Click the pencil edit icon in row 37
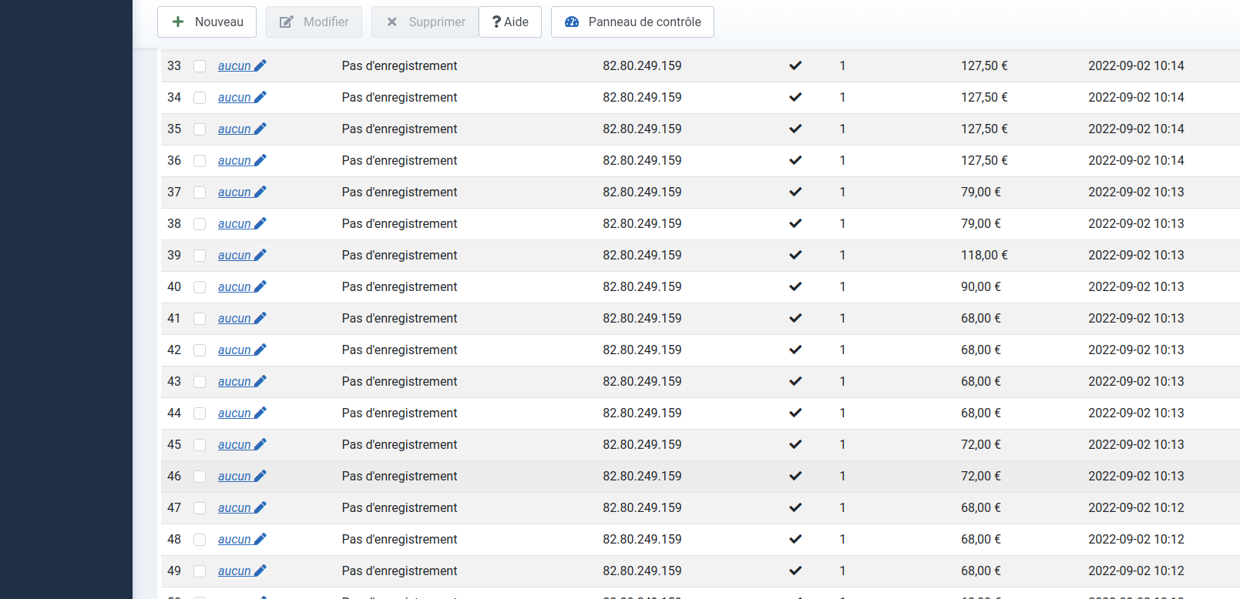Viewport: 1240px width, 599px height. point(260,192)
